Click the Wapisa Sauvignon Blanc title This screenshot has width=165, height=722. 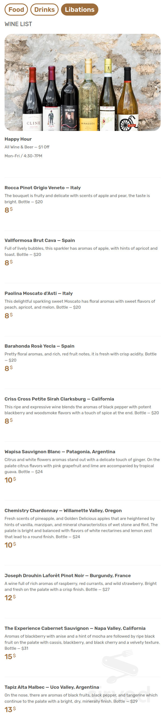(x=60, y=452)
